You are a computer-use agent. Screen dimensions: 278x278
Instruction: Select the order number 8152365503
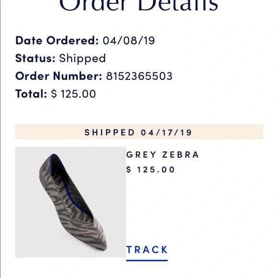[139, 76]
